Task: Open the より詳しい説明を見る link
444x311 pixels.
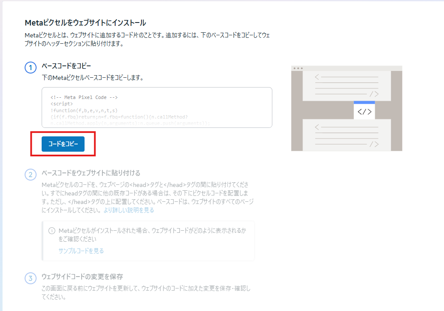Action: click(129, 210)
